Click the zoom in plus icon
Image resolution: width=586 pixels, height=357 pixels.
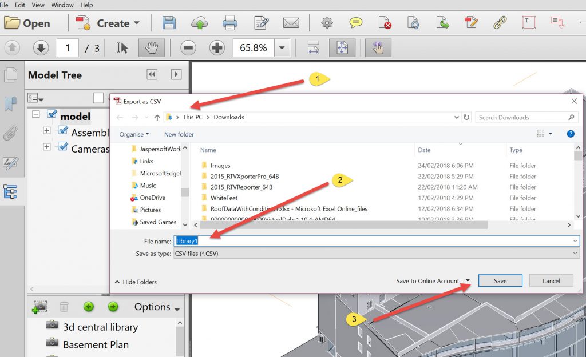coord(217,48)
